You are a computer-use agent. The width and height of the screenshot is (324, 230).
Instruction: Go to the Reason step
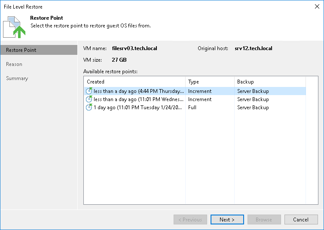click(14, 64)
